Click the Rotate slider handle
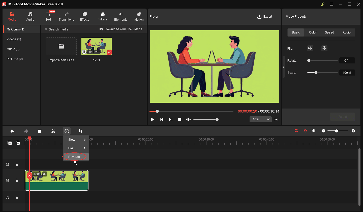Screen dimensions: 363x212 click(x=309, y=60)
